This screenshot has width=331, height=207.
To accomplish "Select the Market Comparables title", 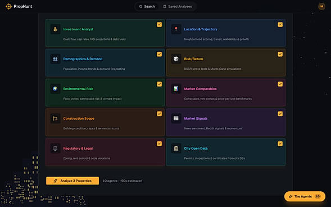I will 200,89.
